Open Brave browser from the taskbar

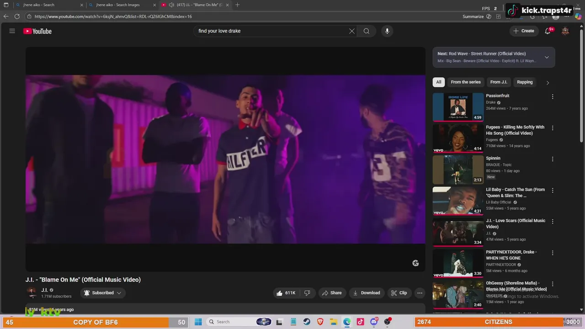320,322
